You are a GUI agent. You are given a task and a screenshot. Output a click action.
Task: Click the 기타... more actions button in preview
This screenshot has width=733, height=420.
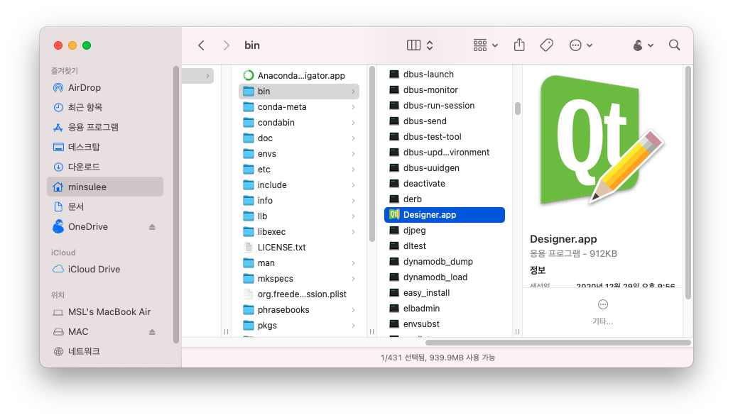[x=602, y=312]
